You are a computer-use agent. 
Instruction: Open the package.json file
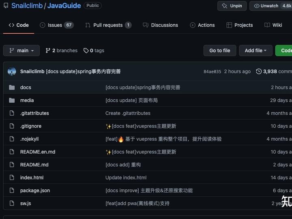35,191
